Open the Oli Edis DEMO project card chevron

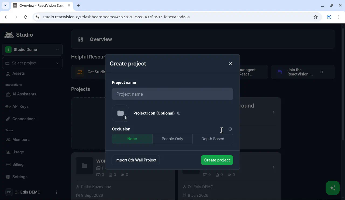(274, 167)
